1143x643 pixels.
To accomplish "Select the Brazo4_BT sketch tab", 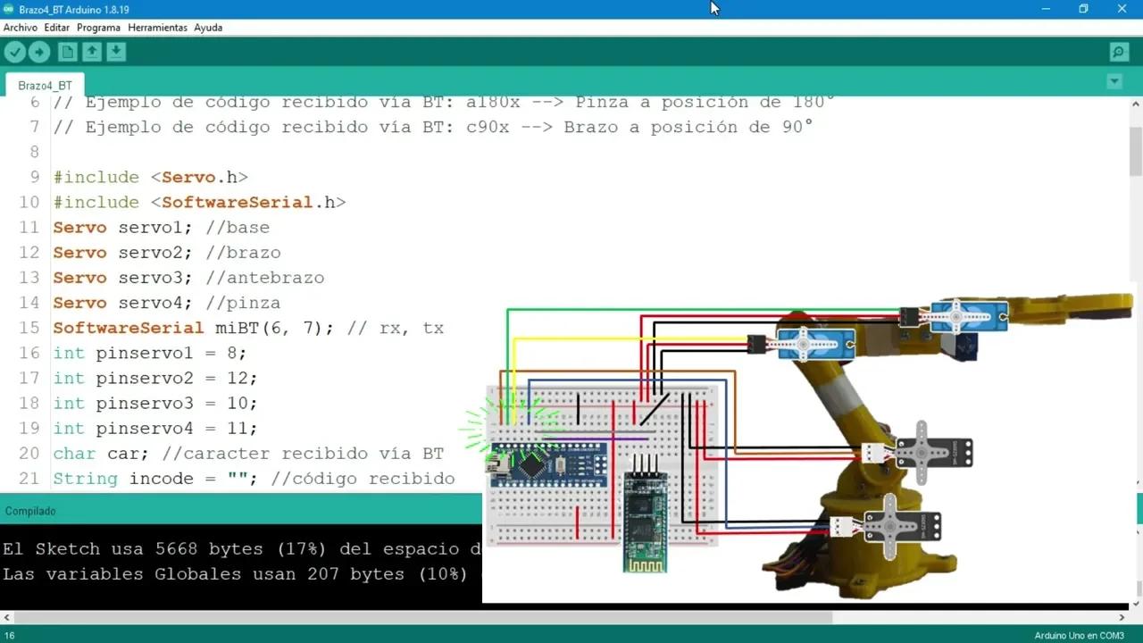I will point(45,86).
